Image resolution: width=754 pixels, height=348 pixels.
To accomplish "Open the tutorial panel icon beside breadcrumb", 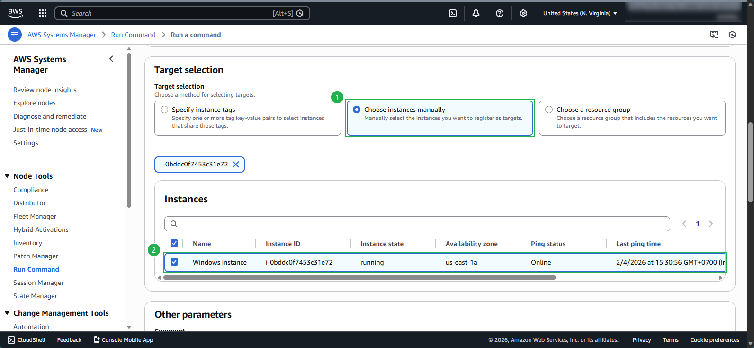I will (714, 35).
